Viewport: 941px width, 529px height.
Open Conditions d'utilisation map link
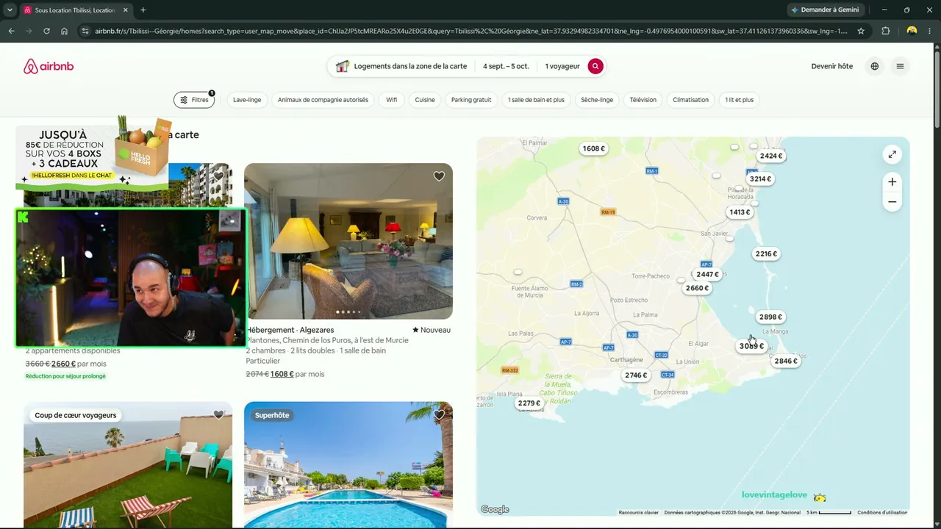[x=882, y=513]
